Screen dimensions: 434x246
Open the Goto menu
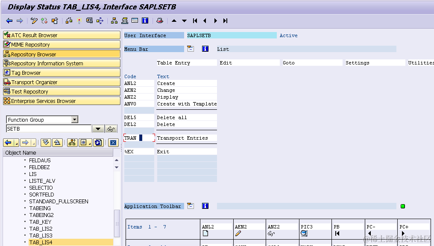(313, 63)
